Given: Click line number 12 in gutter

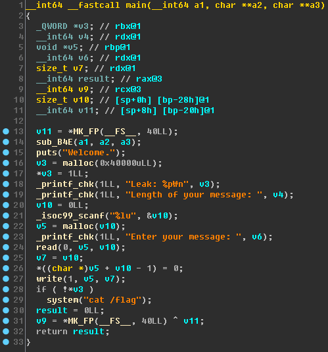Looking at the screenshot, I should [18, 121].
